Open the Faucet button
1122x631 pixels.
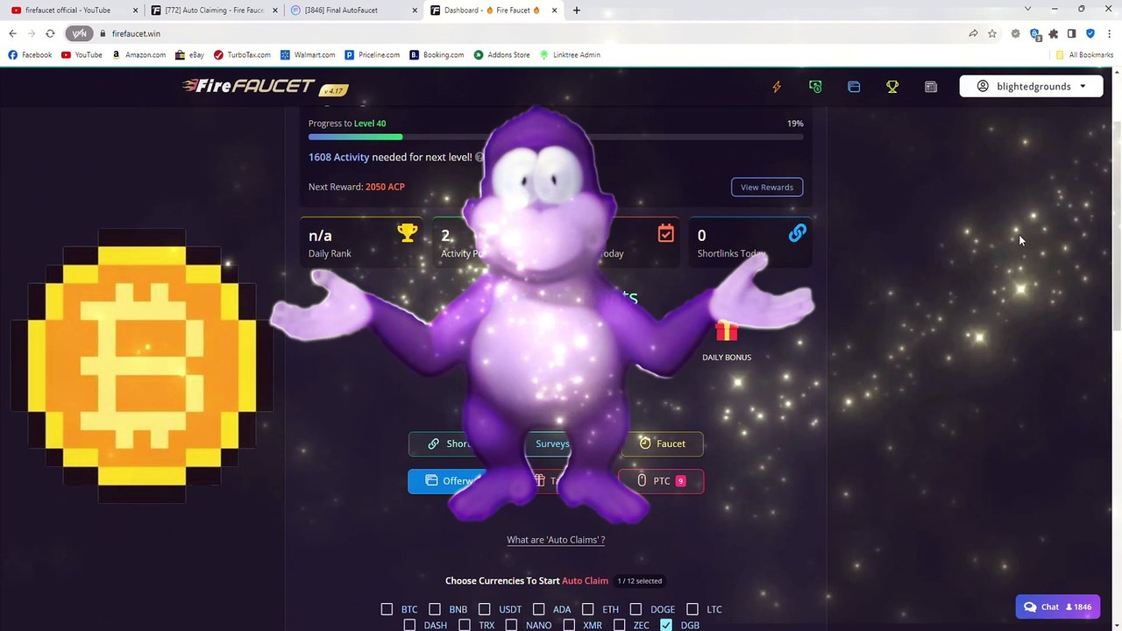click(662, 443)
